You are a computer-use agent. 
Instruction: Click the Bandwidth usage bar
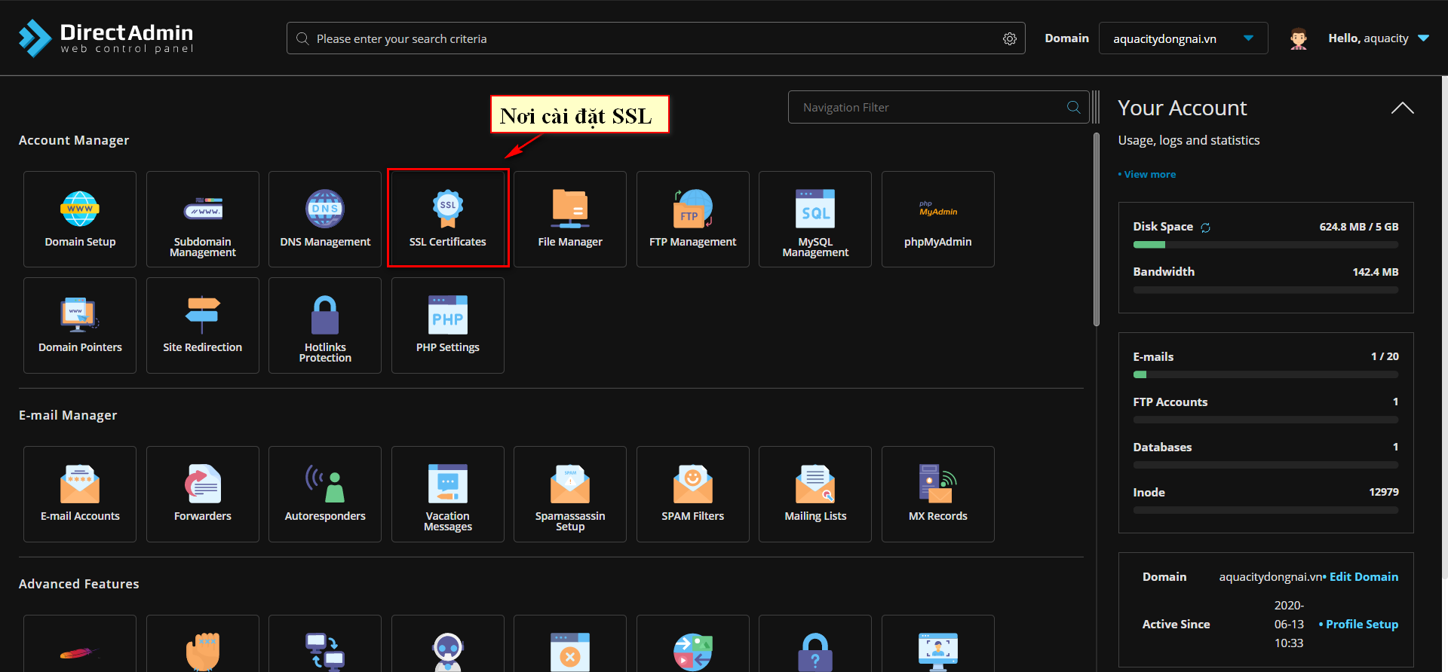[1265, 290]
